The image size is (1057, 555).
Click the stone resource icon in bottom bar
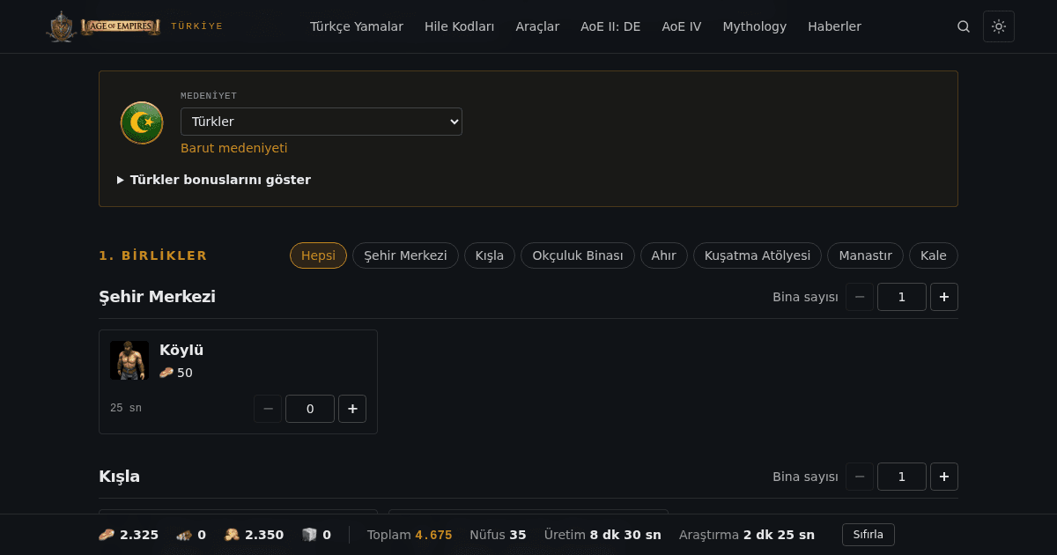[309, 535]
